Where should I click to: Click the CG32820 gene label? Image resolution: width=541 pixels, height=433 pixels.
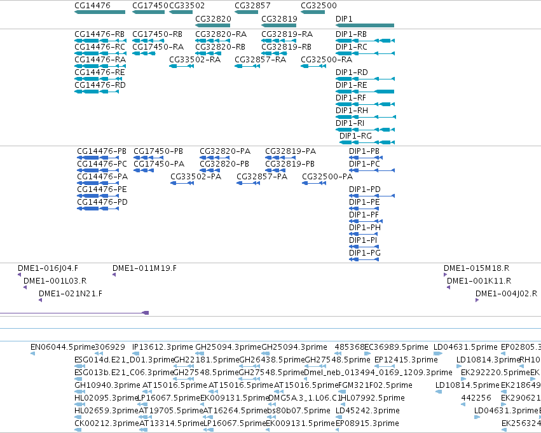click(x=213, y=18)
